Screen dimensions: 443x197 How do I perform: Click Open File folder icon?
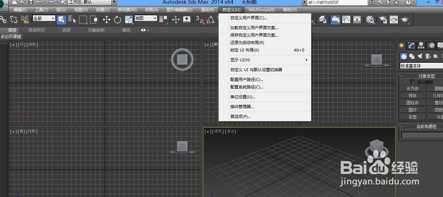click(x=23, y=2)
